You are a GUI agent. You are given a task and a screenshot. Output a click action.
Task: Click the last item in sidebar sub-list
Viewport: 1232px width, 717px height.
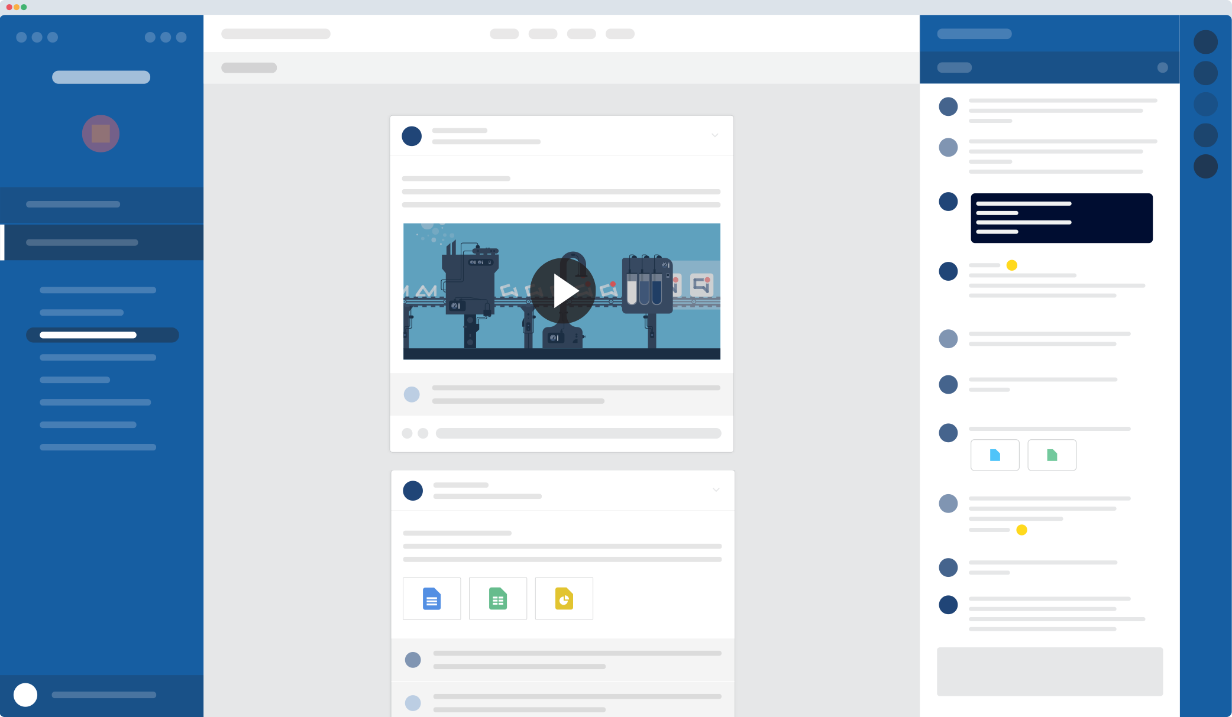(x=98, y=447)
